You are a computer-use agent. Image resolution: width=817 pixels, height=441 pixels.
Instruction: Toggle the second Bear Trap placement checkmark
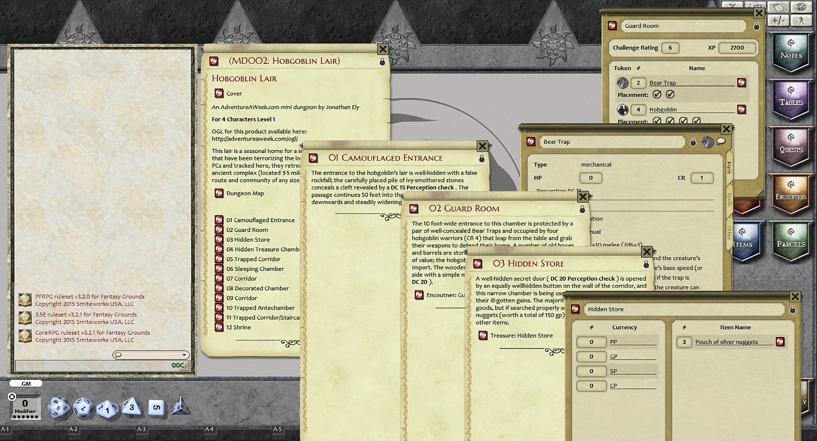tap(670, 94)
